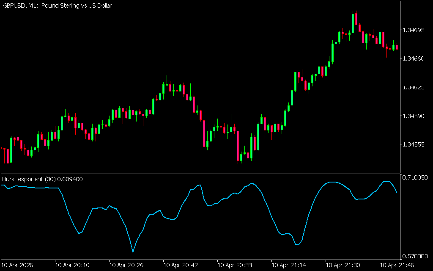Click the 10 Apr 21:14 time label
The height and width of the screenshot is (271, 433).
(x=289, y=265)
